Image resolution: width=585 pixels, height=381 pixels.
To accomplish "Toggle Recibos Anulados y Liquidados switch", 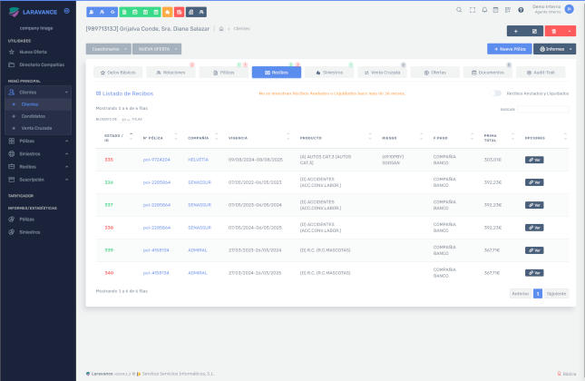I will point(497,93).
